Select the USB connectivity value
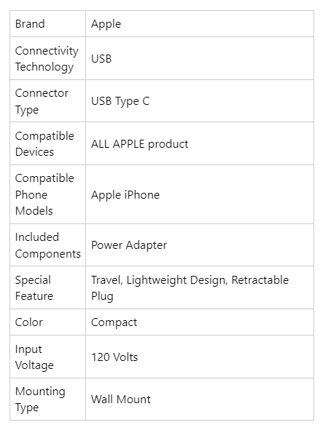This screenshot has height=425, width=320. (101, 58)
